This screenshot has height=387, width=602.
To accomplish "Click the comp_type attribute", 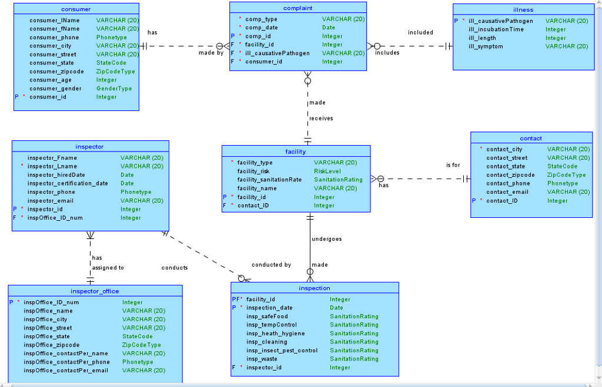I will (261, 19).
